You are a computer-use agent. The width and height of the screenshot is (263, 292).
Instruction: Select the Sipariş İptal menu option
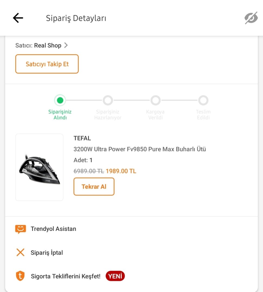46,252
